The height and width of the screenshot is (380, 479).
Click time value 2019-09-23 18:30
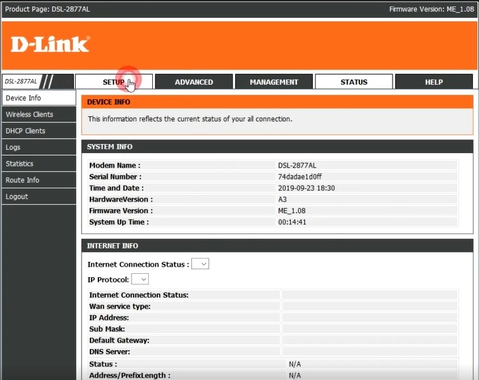tap(306, 188)
